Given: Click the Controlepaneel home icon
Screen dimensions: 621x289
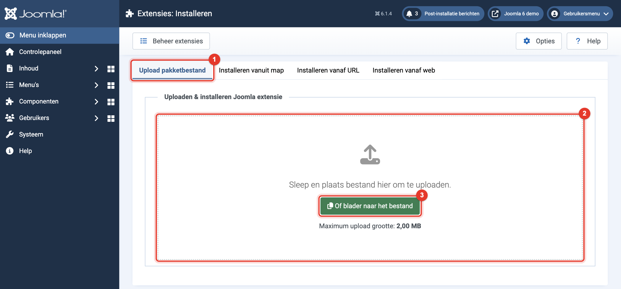Looking at the screenshot, I should (x=10, y=52).
